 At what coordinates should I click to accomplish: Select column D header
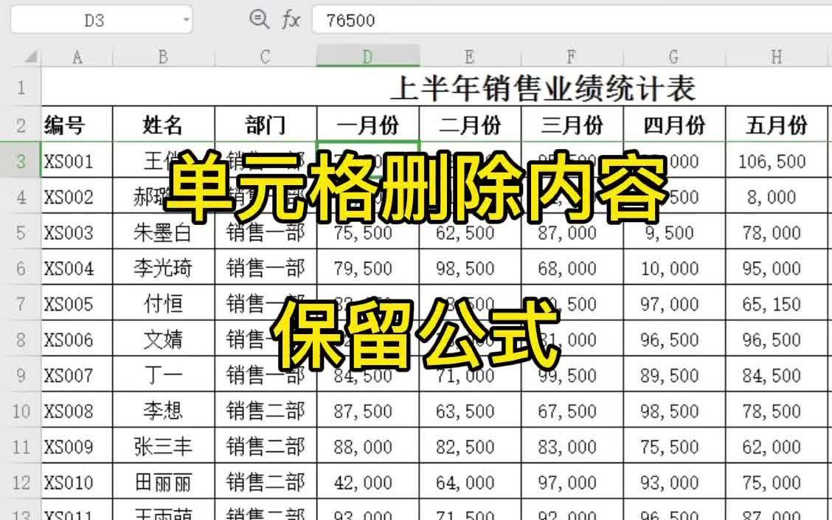[x=367, y=55]
